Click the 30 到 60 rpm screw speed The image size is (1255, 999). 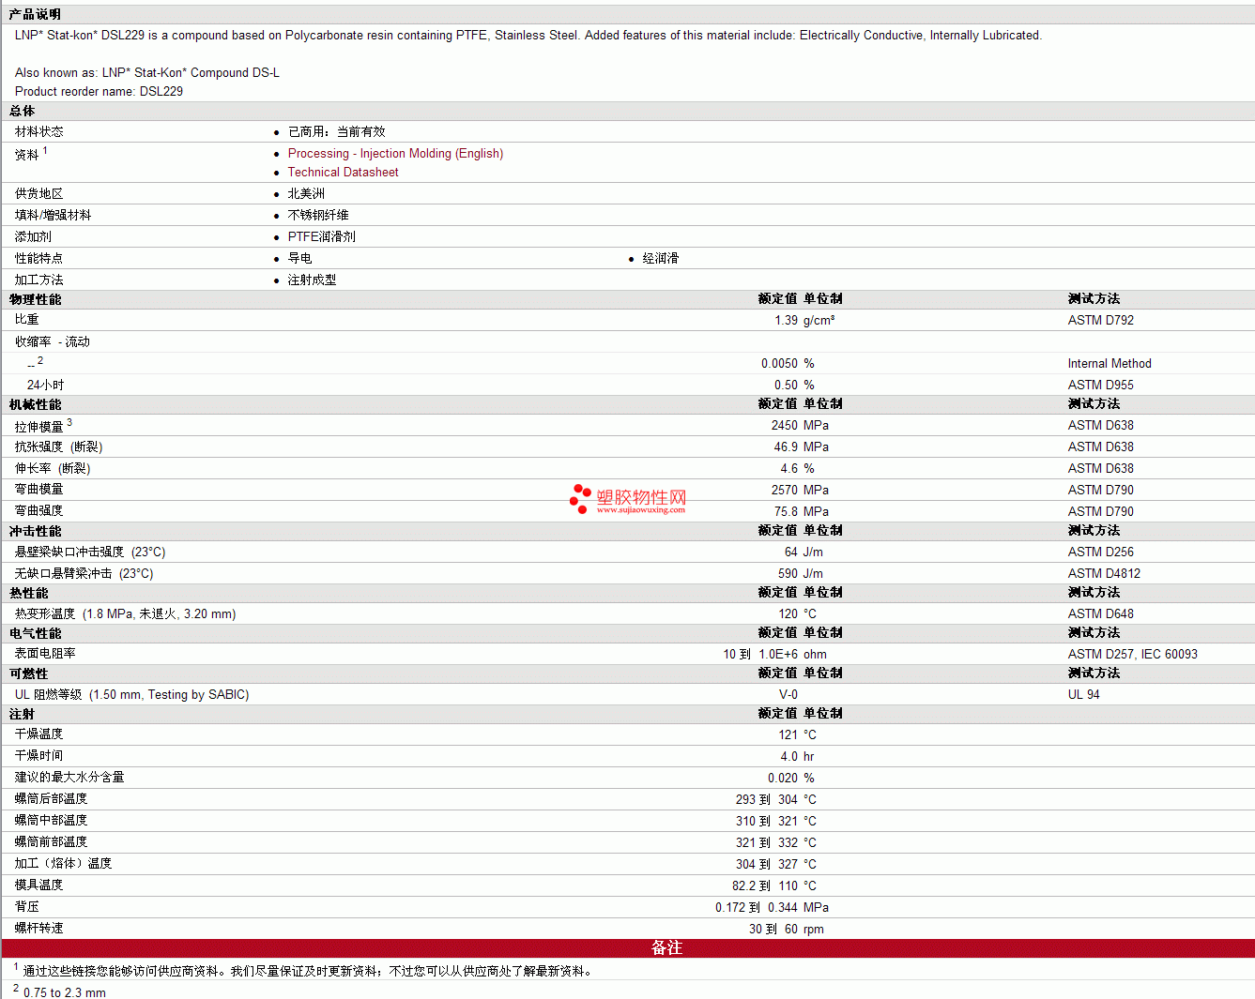click(x=786, y=930)
